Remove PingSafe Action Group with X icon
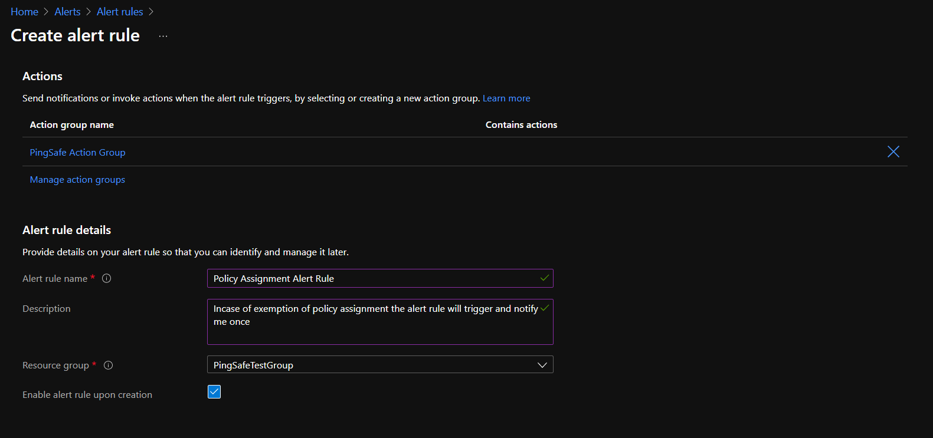Image resolution: width=933 pixels, height=438 pixels. [x=893, y=152]
